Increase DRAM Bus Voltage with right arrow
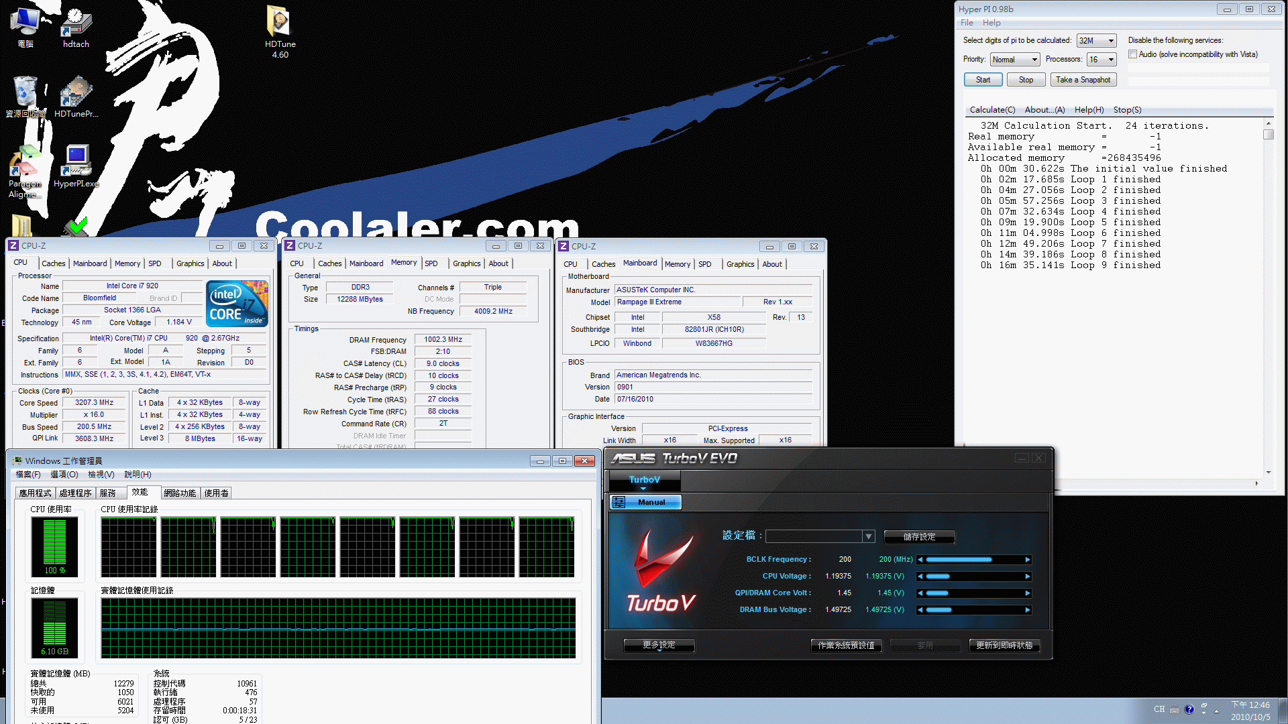Viewport: 1288px width, 724px height. [x=1027, y=610]
